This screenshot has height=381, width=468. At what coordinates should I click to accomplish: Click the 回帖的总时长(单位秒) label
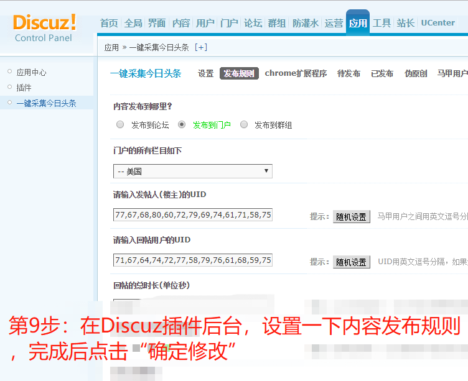pyautogui.click(x=152, y=285)
